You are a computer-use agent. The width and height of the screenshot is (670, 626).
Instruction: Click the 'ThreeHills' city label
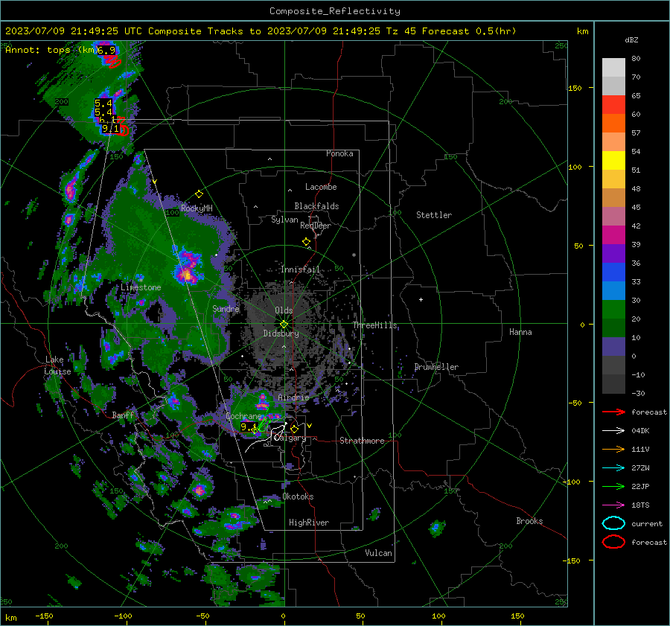pos(374,325)
